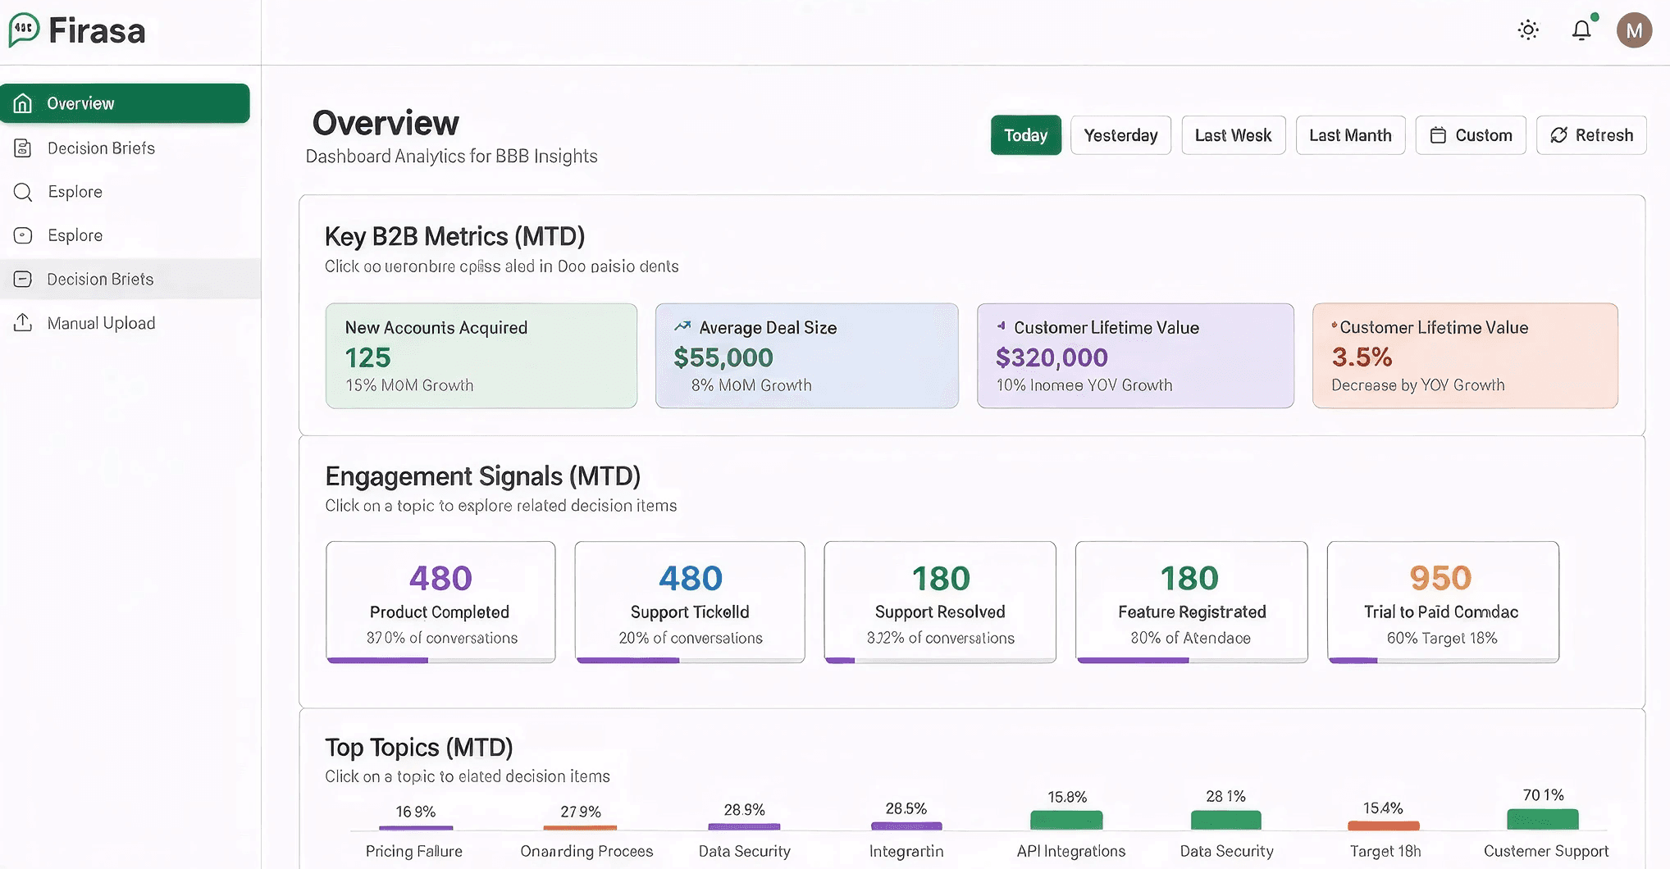Select the Support Tickelld signal card
The width and height of the screenshot is (1670, 869).
tap(690, 602)
